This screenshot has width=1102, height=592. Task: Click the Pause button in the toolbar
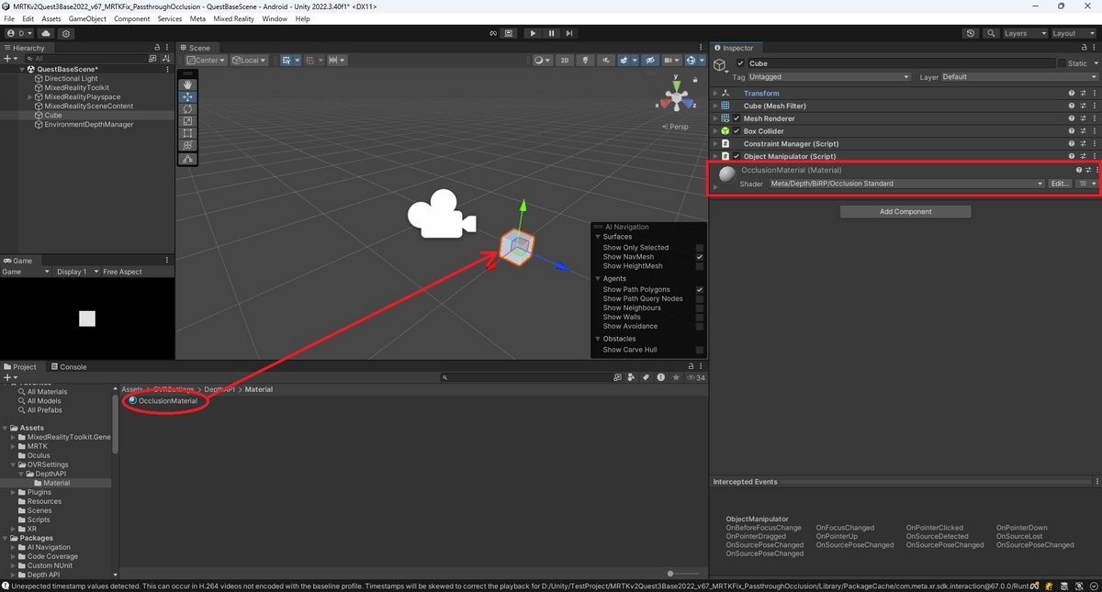pyautogui.click(x=551, y=33)
